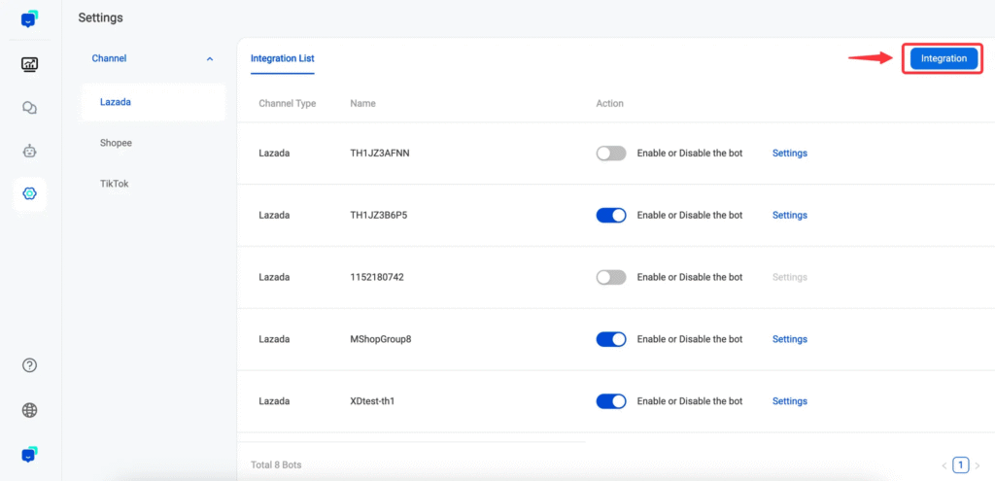This screenshot has height=481, width=995.
Task: Select the Shopee channel
Action: click(116, 143)
